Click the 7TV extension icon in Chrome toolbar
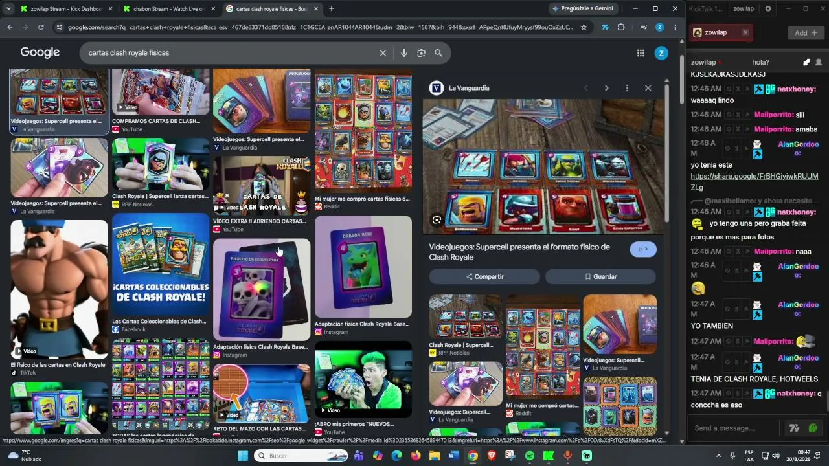This screenshot has width=829, height=466. coord(605,27)
